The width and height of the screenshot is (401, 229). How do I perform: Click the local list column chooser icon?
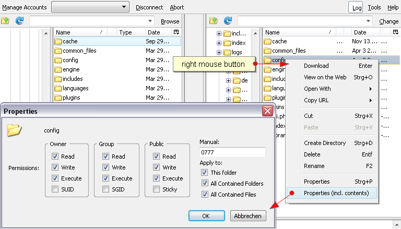pos(176,32)
